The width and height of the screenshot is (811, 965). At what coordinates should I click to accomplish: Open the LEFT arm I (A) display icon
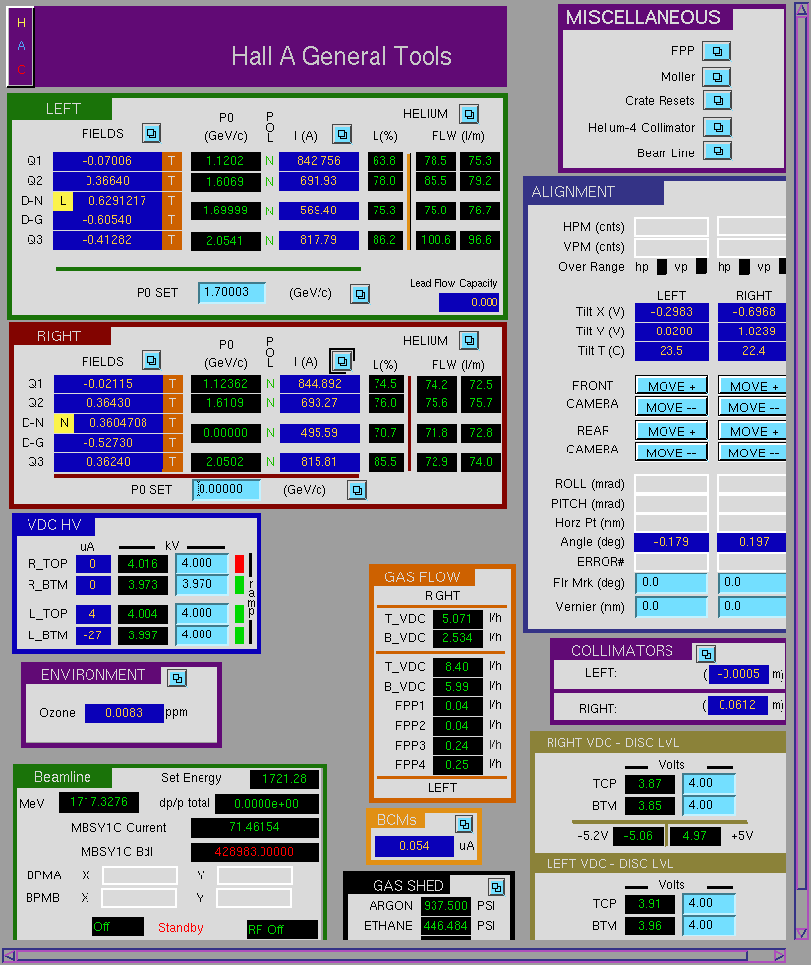(x=342, y=134)
